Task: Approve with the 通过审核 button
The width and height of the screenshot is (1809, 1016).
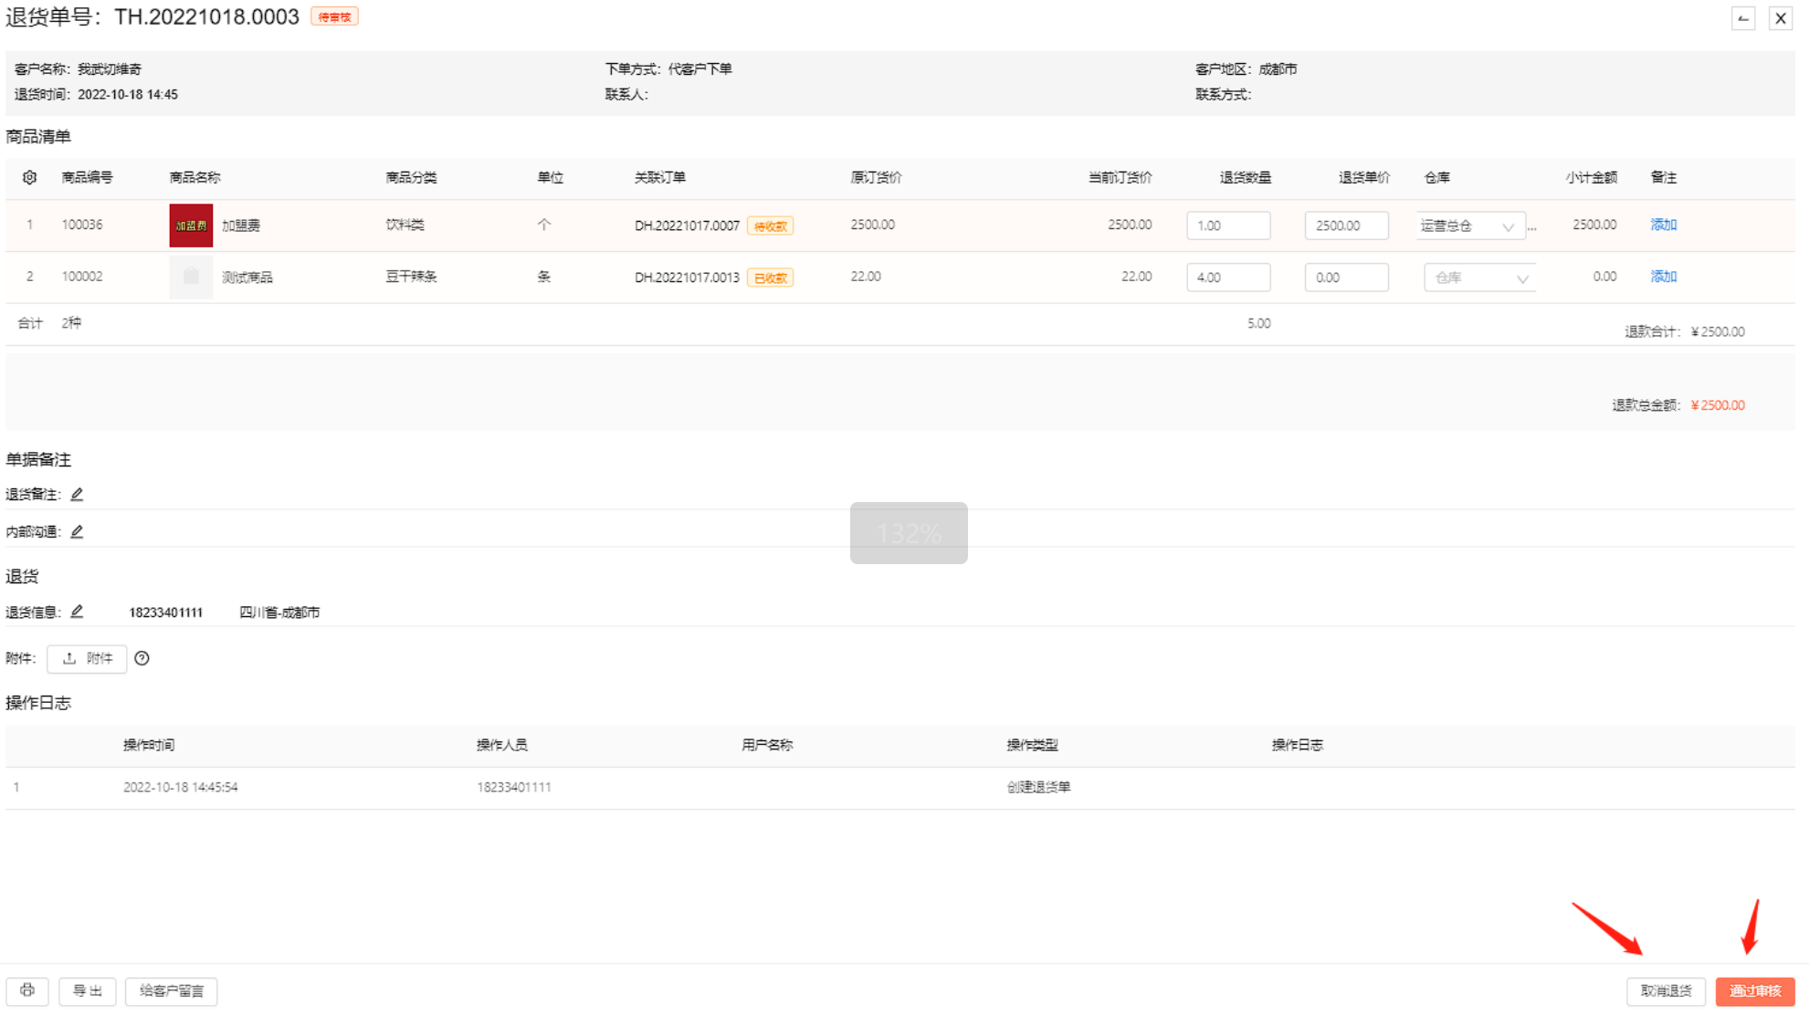Action: coord(1755,990)
